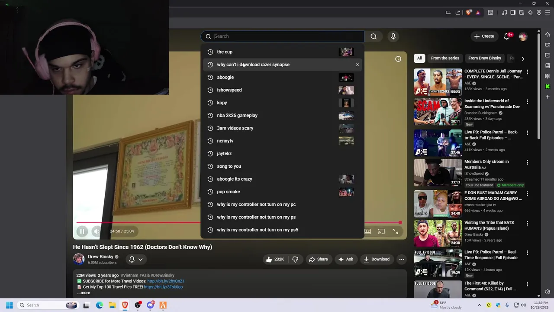The height and width of the screenshot is (312, 554).
Task: Choose 'pop smoke' search suggestion
Action: pos(283,192)
